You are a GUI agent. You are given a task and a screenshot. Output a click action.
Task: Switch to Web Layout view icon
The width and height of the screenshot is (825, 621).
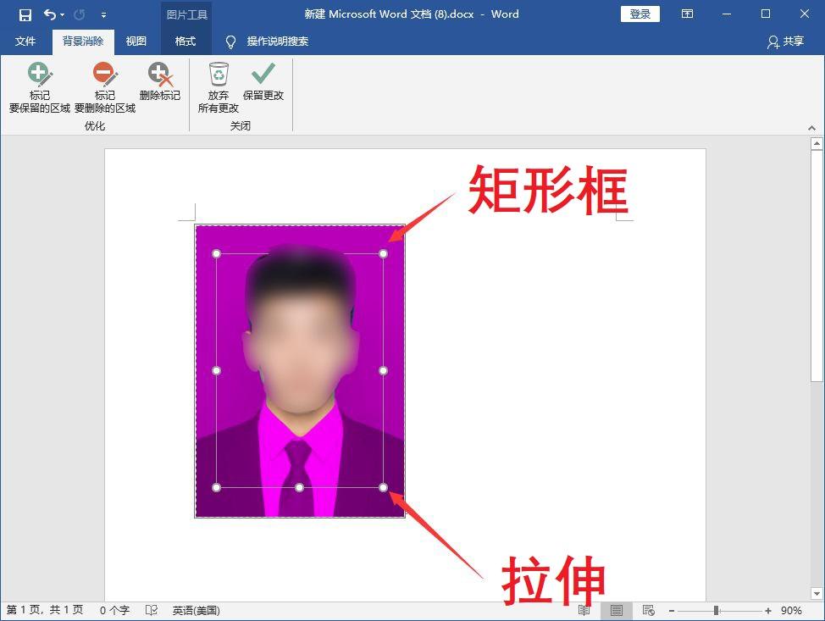point(649,611)
